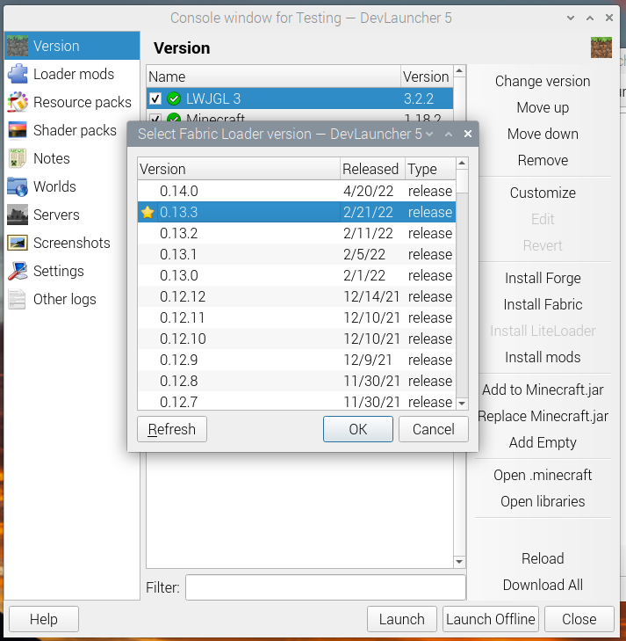
Task: Select the Worlds page in sidebar
Action: click(54, 186)
